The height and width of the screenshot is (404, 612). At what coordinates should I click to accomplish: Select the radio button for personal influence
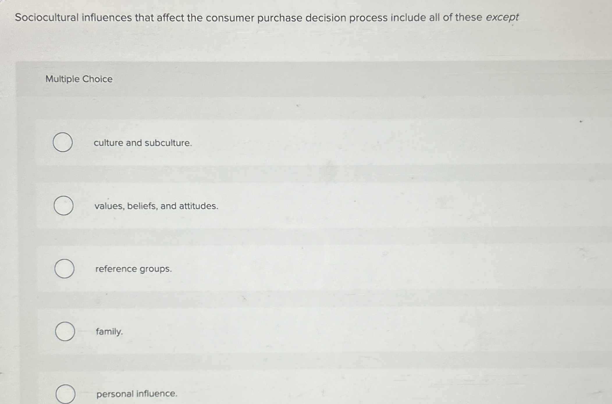(x=66, y=394)
